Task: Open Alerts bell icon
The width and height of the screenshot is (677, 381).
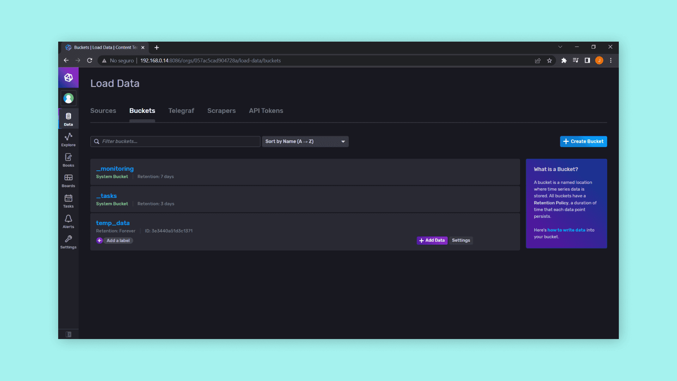Action: coord(68,221)
